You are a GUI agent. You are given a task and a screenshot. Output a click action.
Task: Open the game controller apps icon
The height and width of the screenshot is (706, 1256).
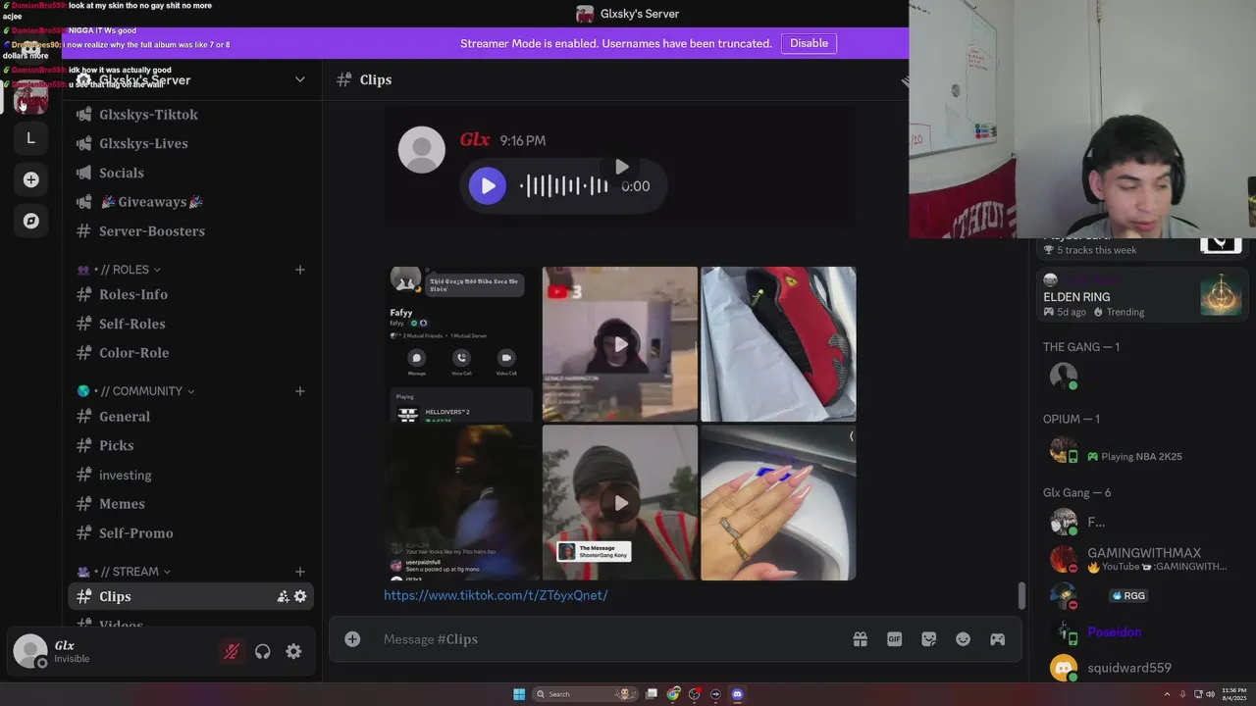(997, 639)
